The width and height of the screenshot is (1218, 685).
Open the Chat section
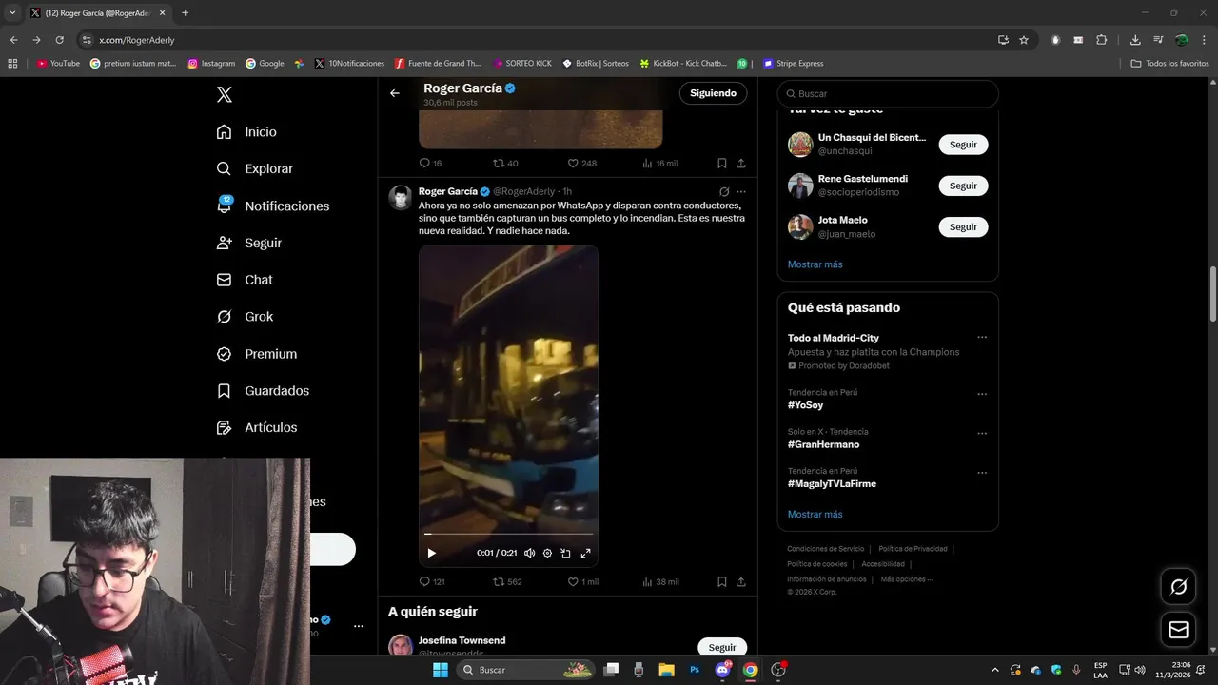click(x=246, y=280)
